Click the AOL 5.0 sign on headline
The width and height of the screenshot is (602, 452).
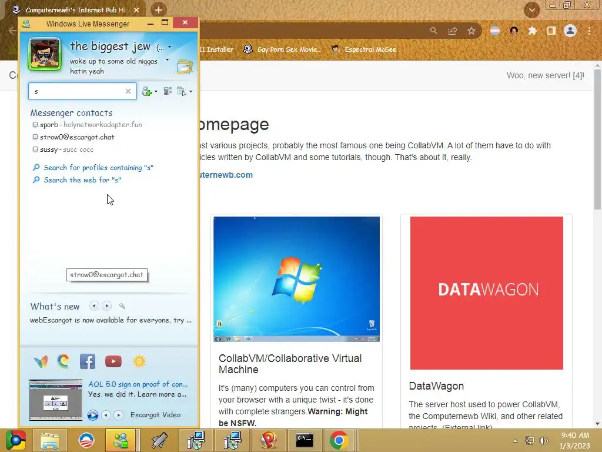(138, 384)
